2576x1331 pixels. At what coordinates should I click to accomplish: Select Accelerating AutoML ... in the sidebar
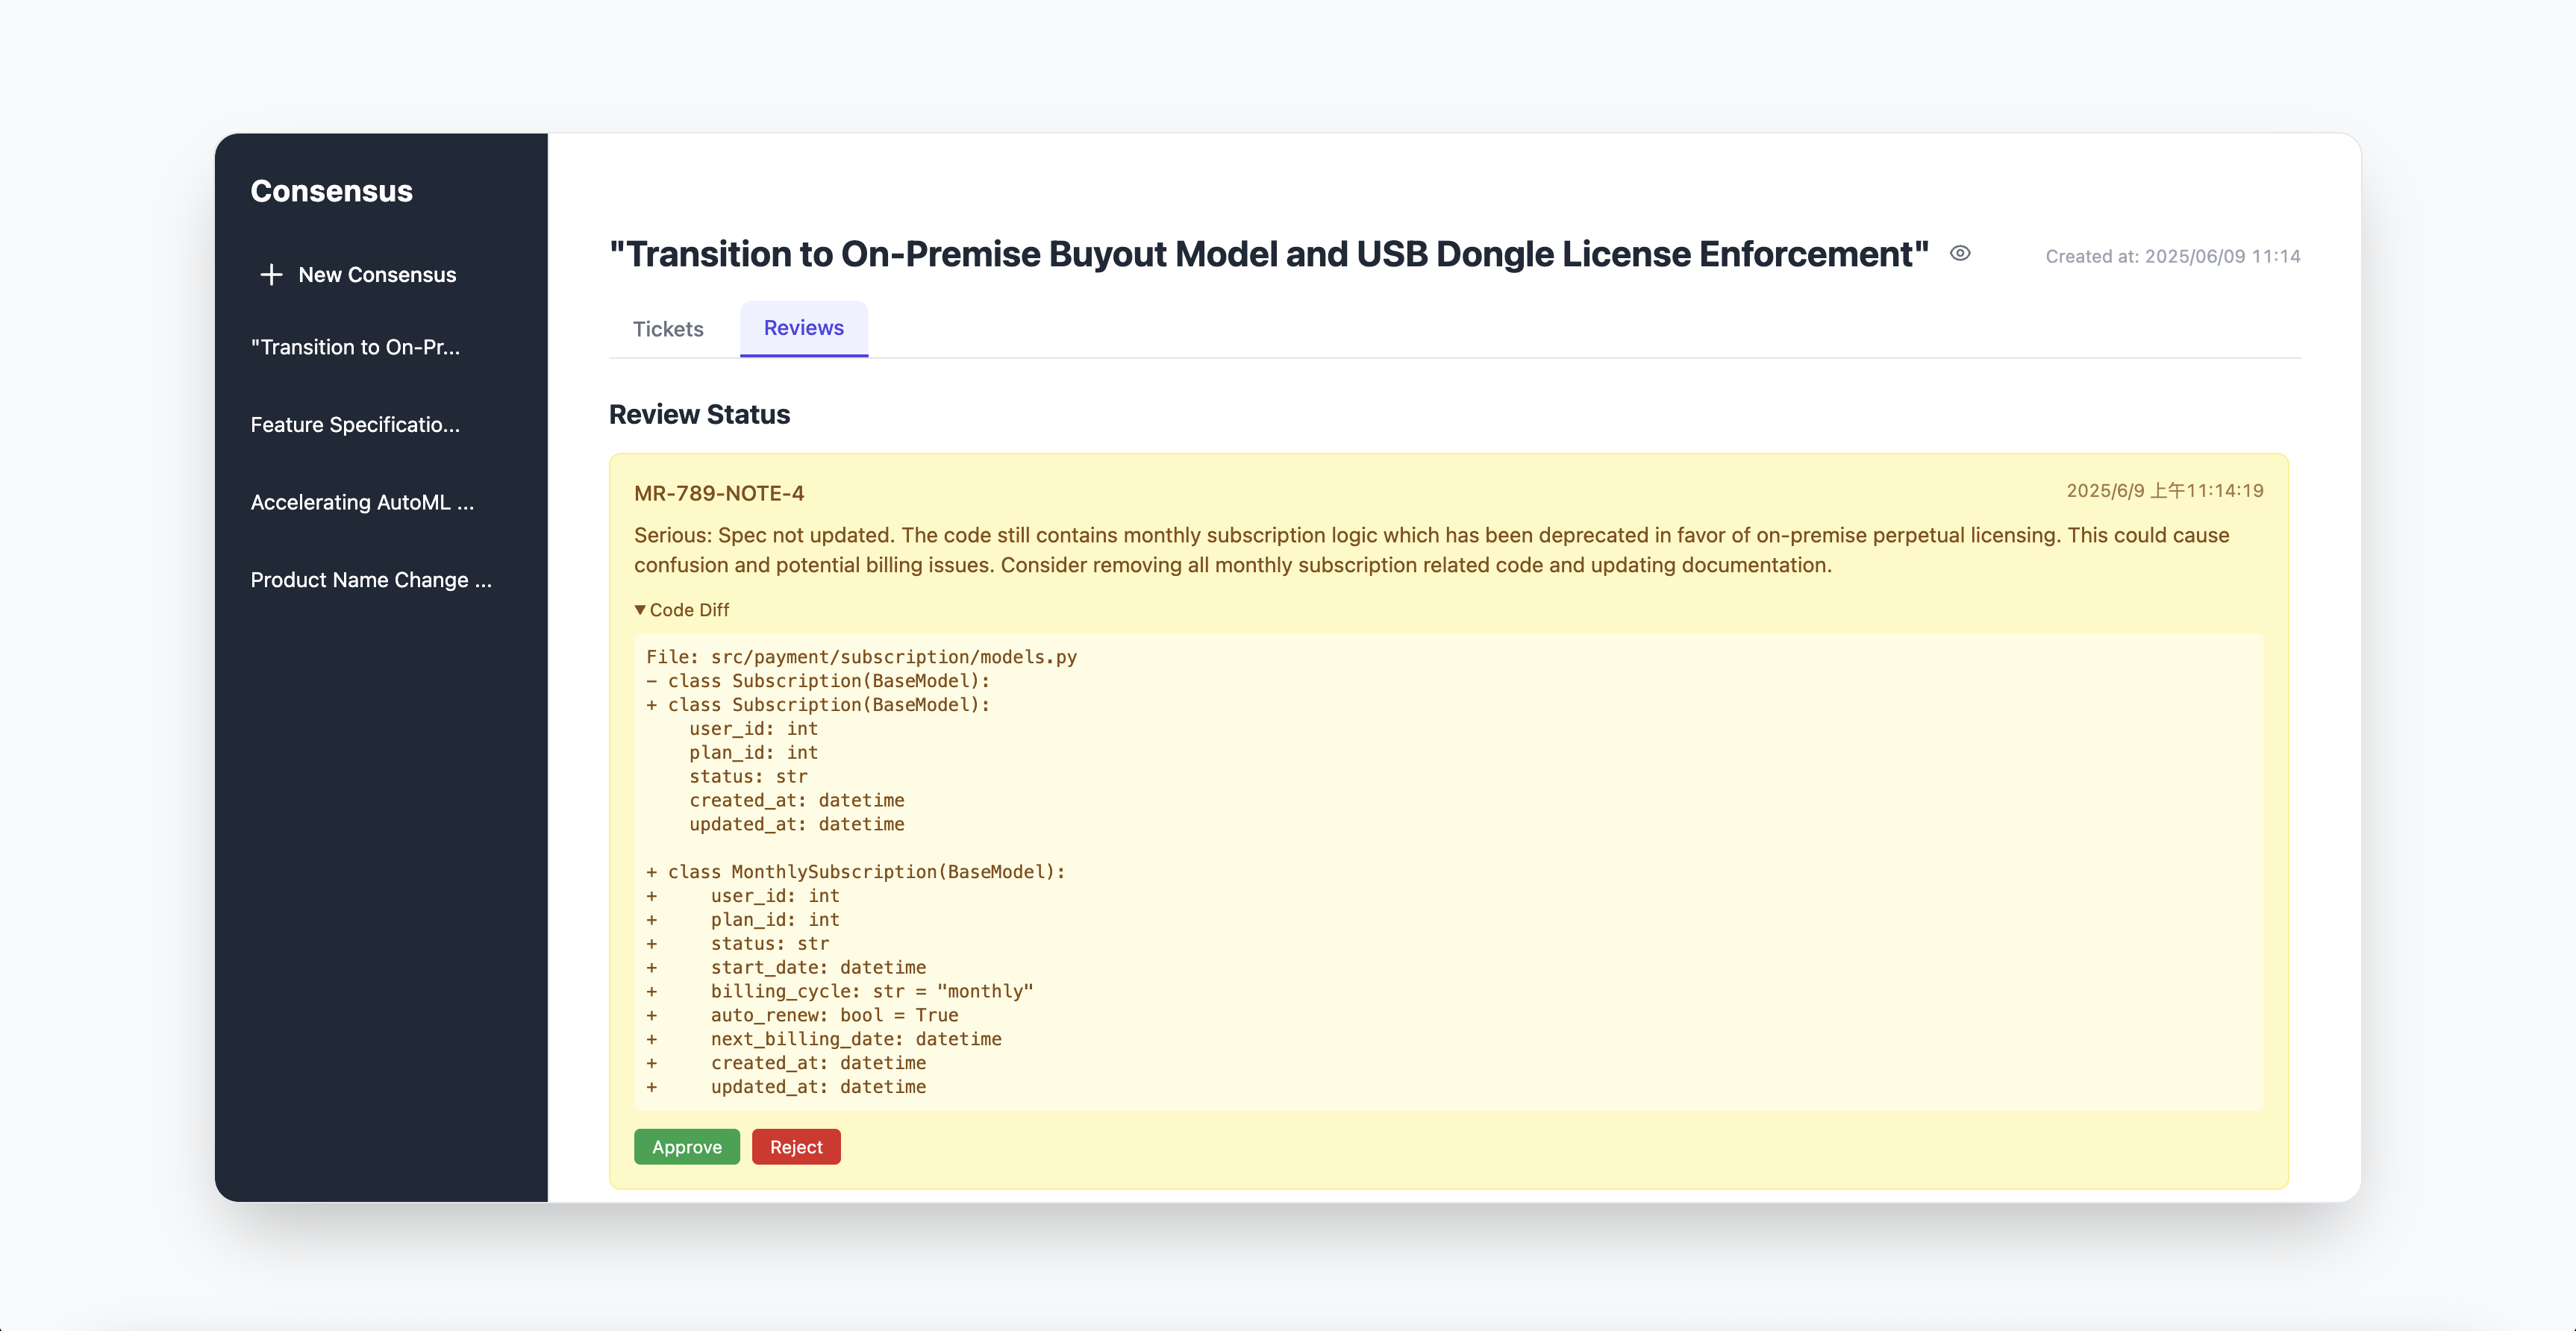(362, 502)
